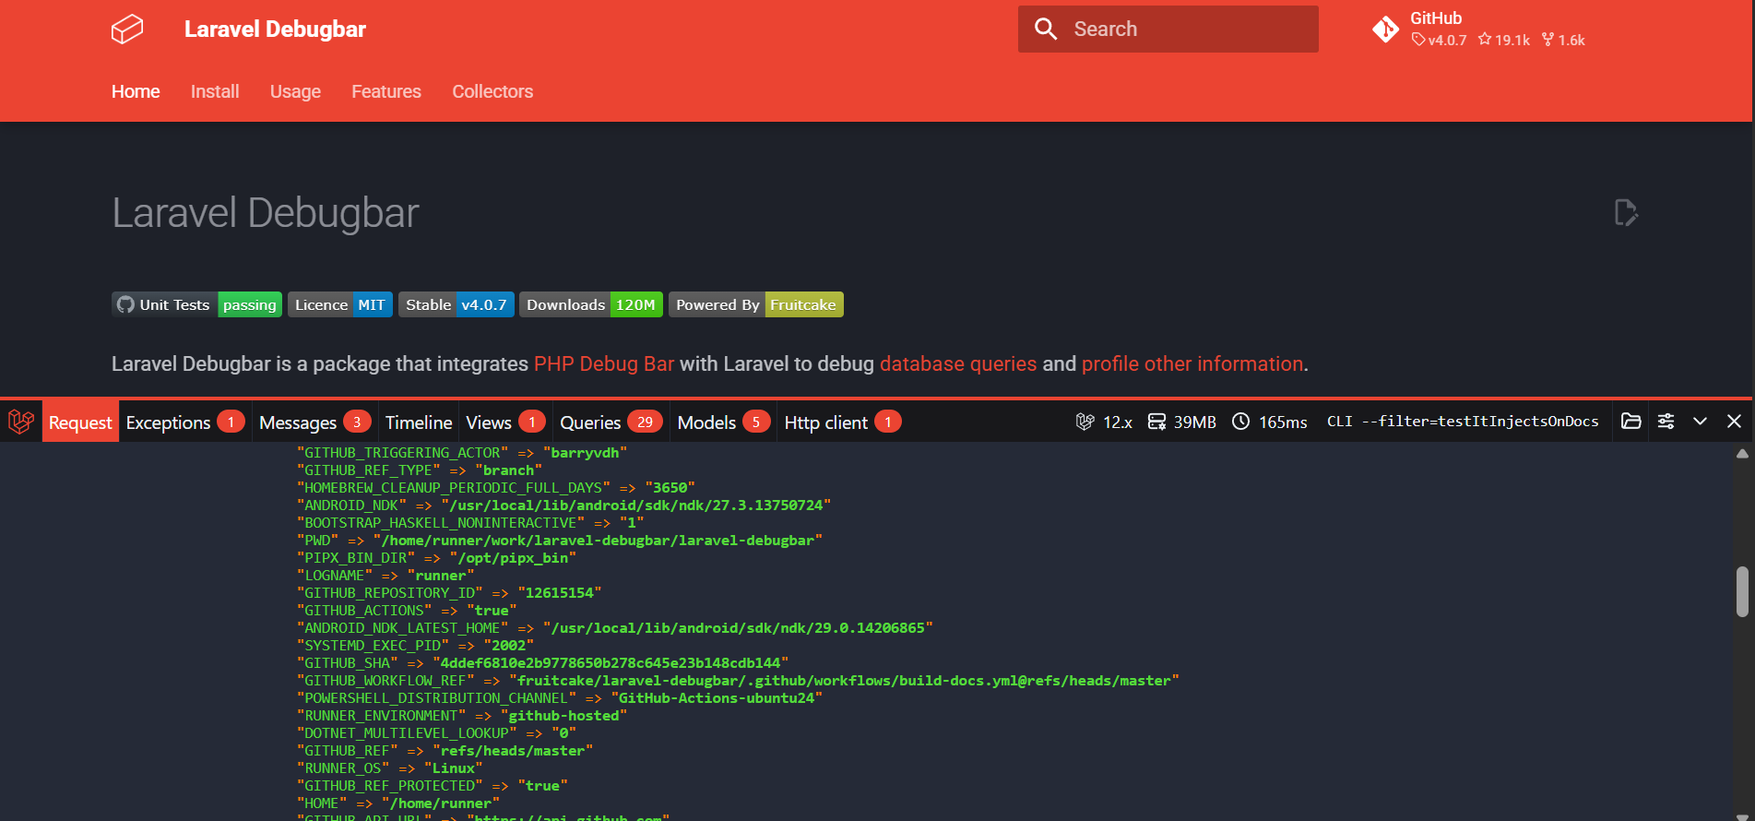Click the Laravel Debugbar cube logo in header

click(127, 30)
